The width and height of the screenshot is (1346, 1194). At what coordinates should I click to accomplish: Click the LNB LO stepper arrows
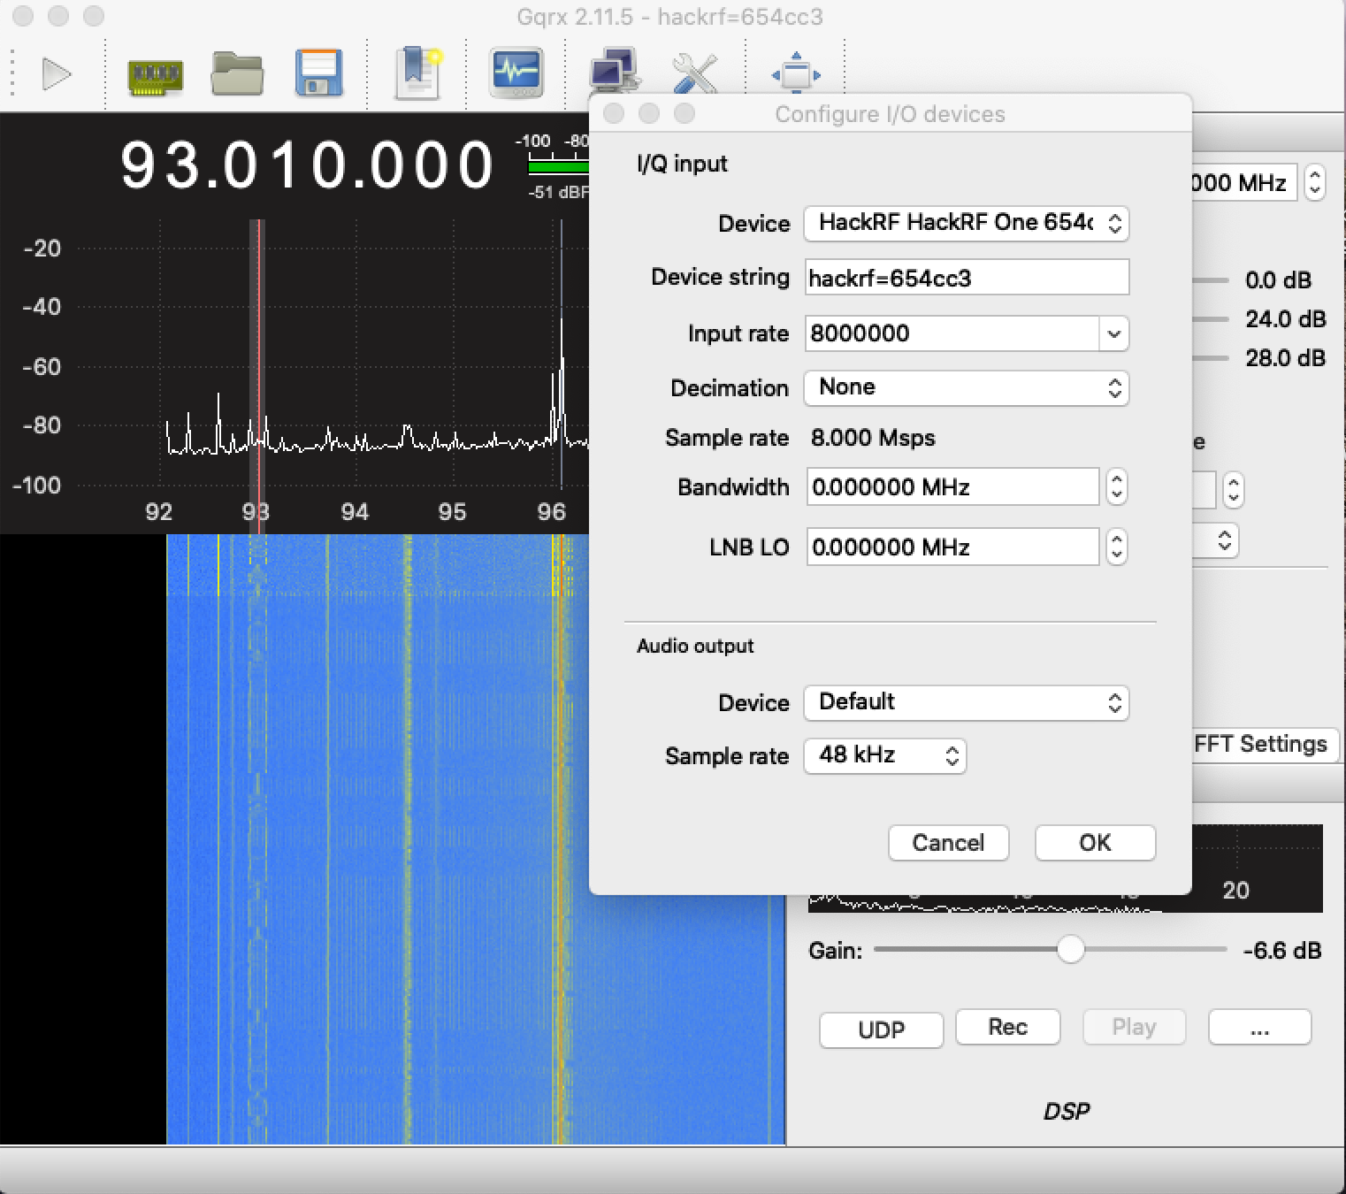(1117, 547)
